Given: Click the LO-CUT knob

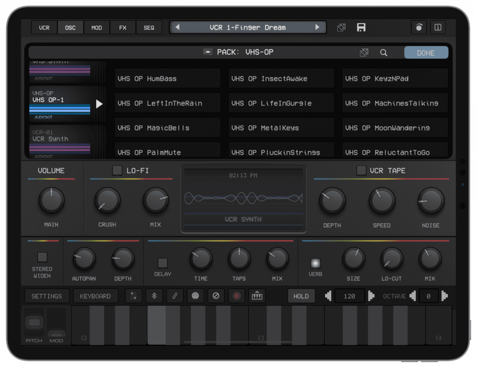Looking at the screenshot, I should (392, 259).
